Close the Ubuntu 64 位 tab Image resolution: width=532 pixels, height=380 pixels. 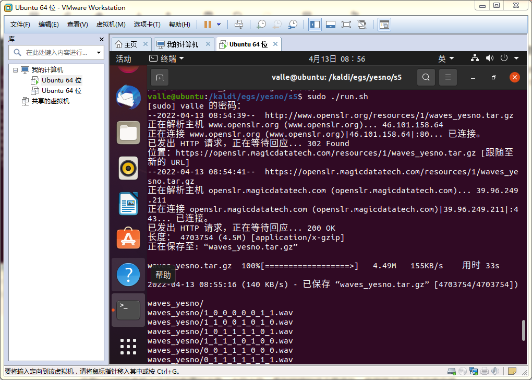pyautogui.click(x=275, y=44)
